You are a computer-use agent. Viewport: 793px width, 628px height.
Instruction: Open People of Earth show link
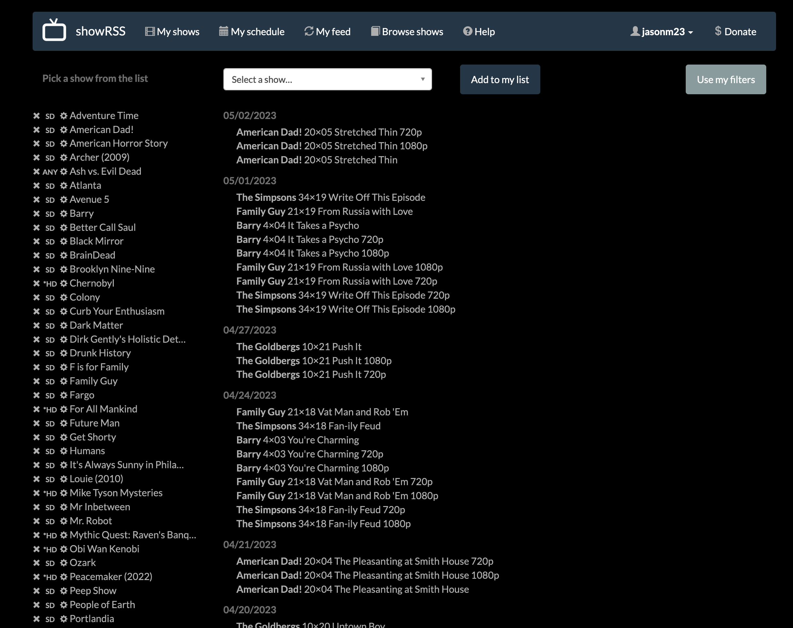click(x=102, y=605)
